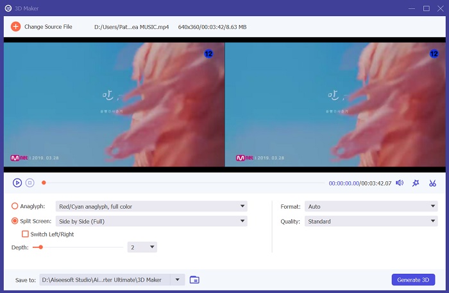Open the output folder icon
Image resolution: width=449 pixels, height=293 pixels.
[194, 280]
